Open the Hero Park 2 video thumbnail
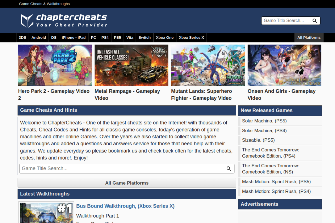 tap(55, 65)
